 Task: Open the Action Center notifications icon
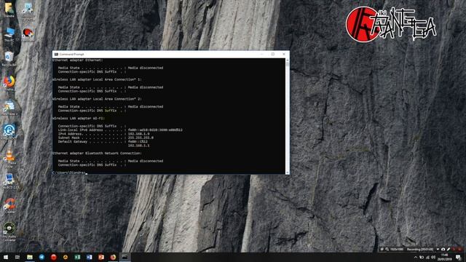[x=459, y=257]
